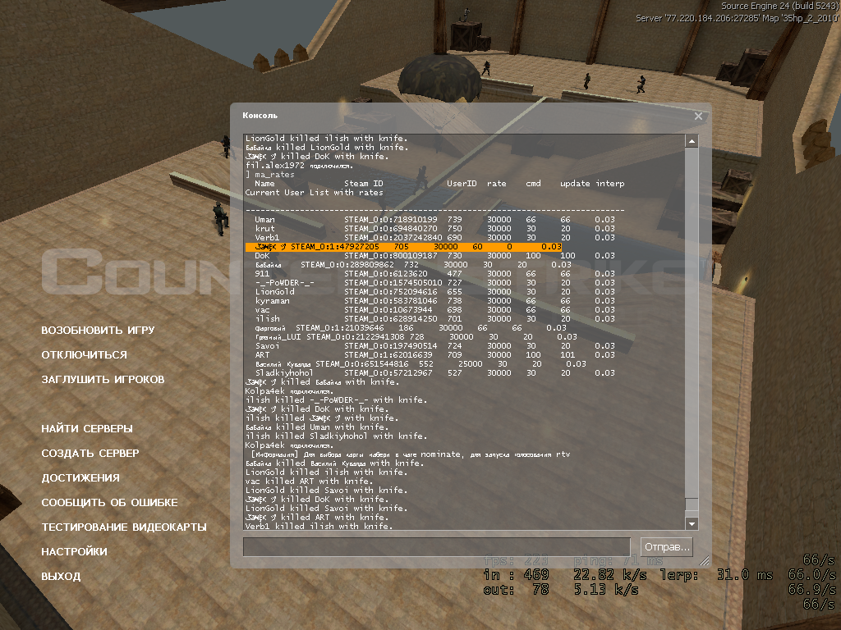Focus the console command input field

[437, 547]
